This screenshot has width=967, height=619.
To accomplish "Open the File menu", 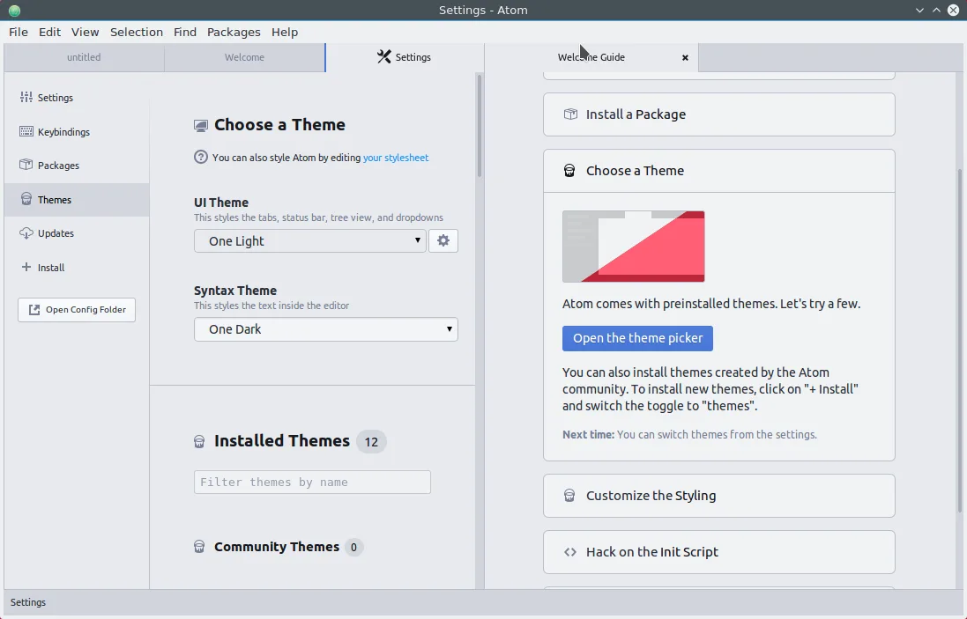I will click(19, 32).
